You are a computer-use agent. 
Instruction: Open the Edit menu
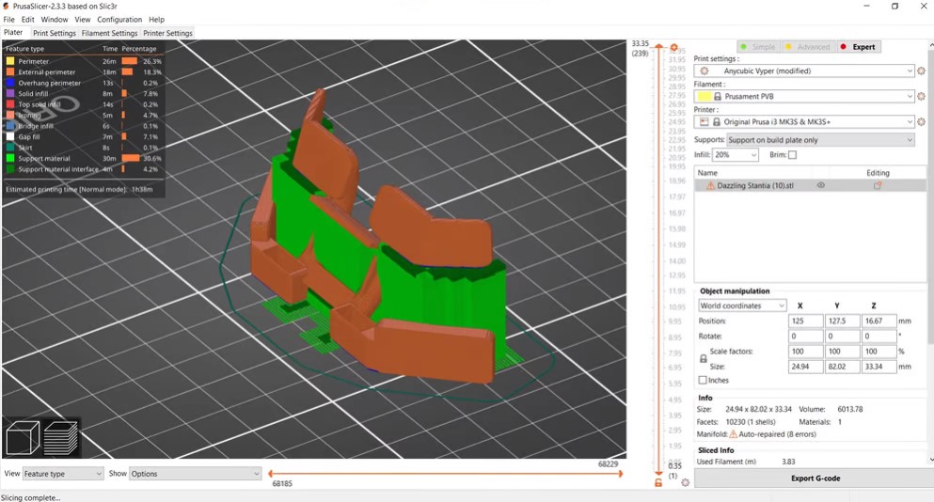point(28,20)
